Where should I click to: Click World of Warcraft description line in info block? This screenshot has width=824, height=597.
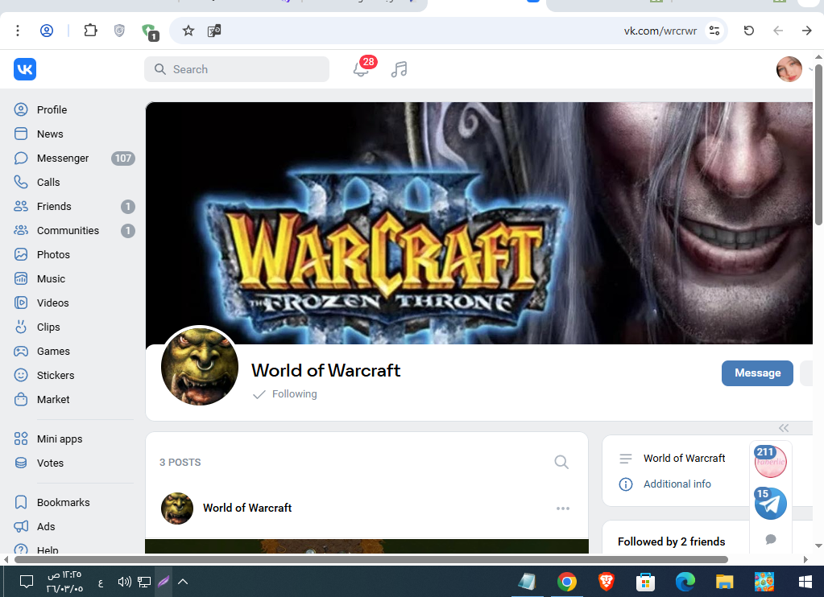684,459
